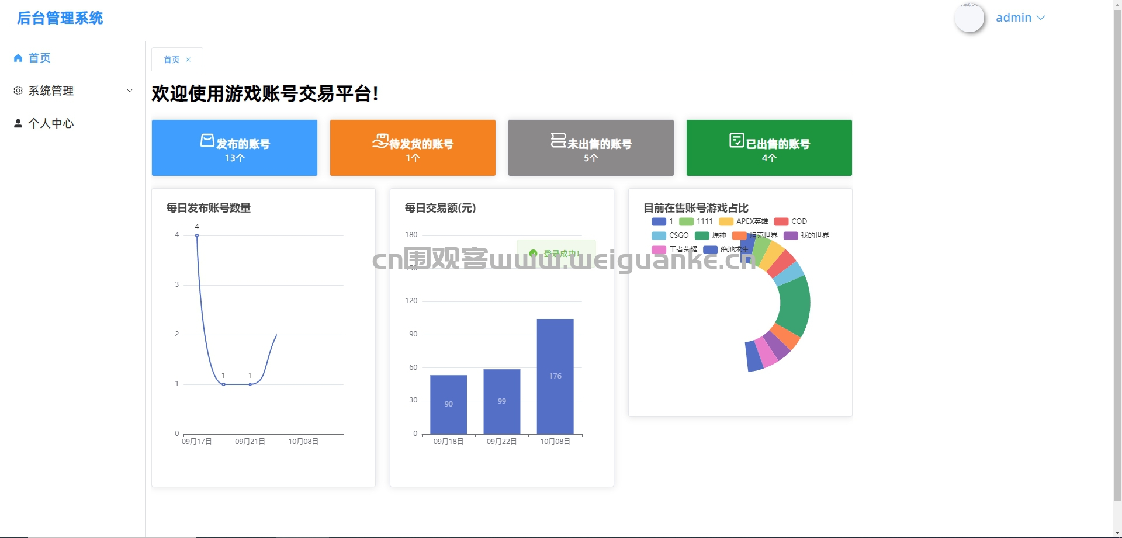Click the bar labeled 176
Image resolution: width=1122 pixels, height=538 pixels.
coord(555,376)
